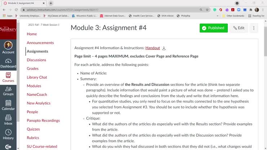
Task: Click the green Grammarly extension icon
Action: click(215, 10)
